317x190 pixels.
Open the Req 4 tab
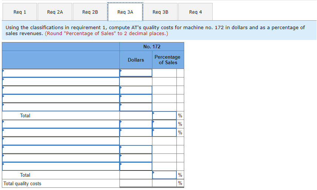click(196, 12)
